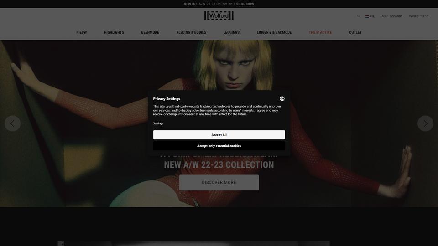Open the KLEDING & BODIES menu

(x=191, y=32)
